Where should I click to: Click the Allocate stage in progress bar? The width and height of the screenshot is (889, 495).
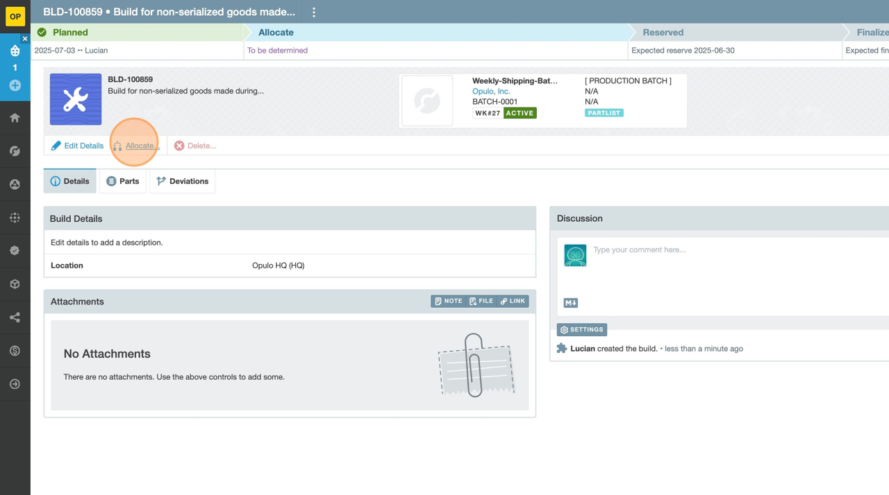coord(276,33)
